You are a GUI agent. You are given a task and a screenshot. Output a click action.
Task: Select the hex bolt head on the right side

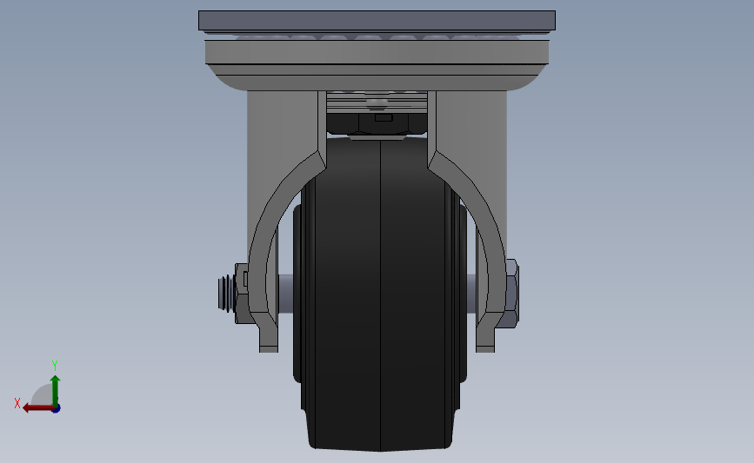pos(511,294)
